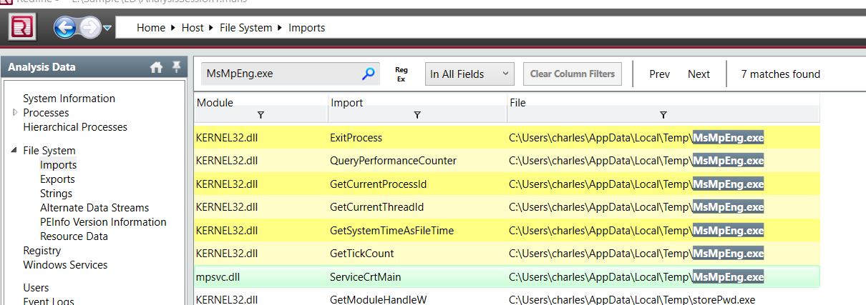Jump to the Next match
Viewport: 866px width, 305px height.
(x=699, y=74)
